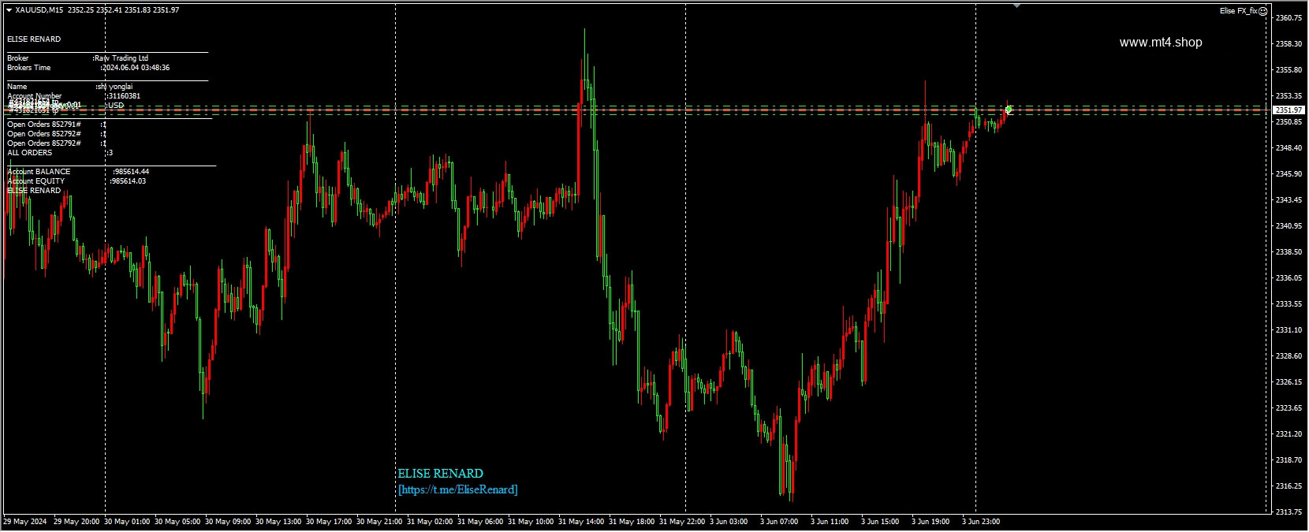Viewport: 1309px width, 532px height.
Task: Click the name value shi yonglai
Action: click(x=114, y=87)
